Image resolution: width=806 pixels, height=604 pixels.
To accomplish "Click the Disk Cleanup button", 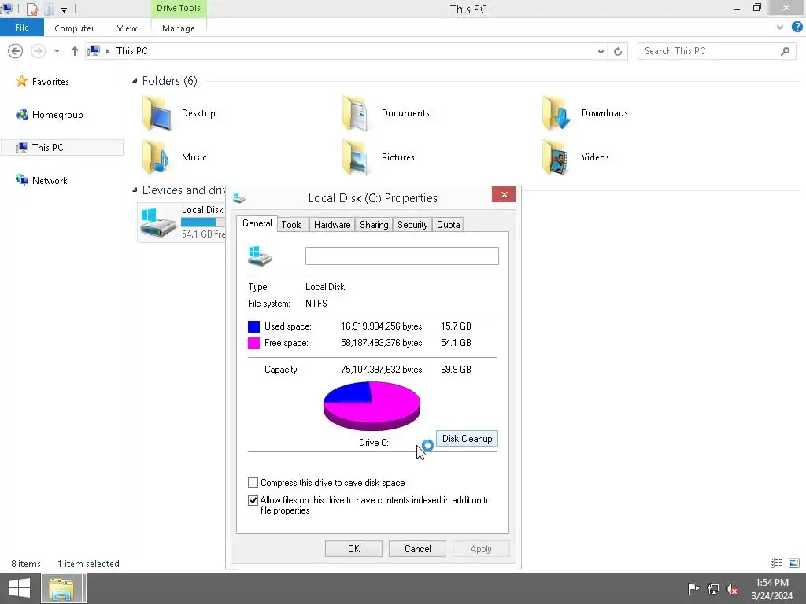I will pos(467,439).
